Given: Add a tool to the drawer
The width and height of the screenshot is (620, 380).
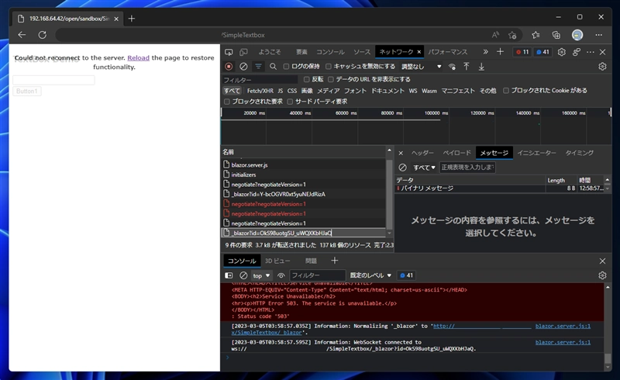Looking at the screenshot, I should click(x=335, y=261).
